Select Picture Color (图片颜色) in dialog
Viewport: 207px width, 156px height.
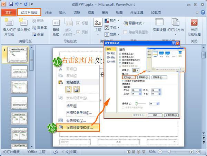point(111,57)
